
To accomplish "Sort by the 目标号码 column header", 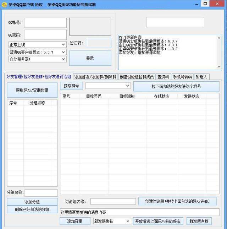I will tap(94, 96).
